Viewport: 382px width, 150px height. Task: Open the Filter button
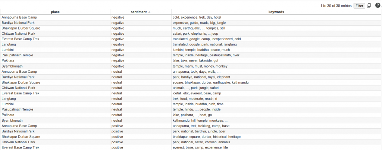[359, 6]
